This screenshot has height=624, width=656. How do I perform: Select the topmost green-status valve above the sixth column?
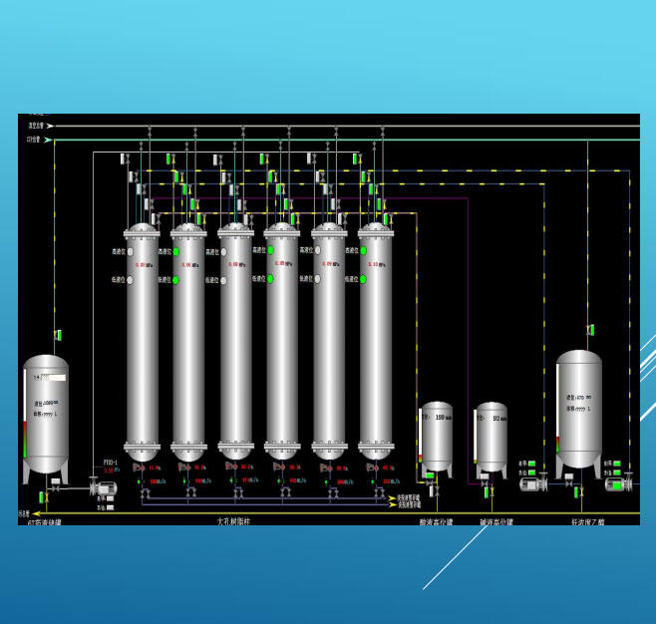point(357,158)
